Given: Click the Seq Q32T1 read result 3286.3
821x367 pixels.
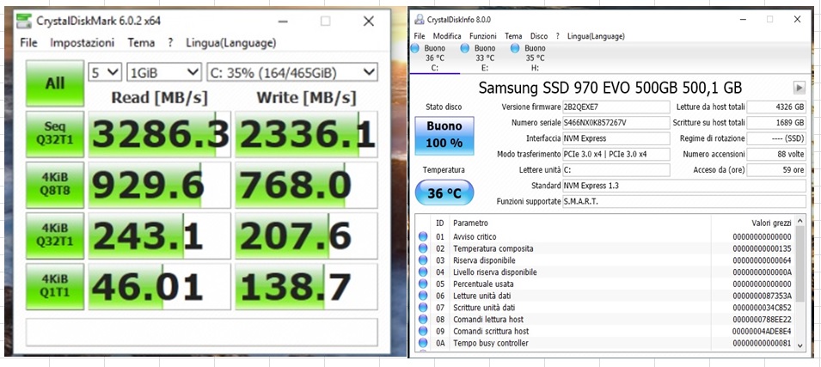Looking at the screenshot, I should [x=159, y=134].
